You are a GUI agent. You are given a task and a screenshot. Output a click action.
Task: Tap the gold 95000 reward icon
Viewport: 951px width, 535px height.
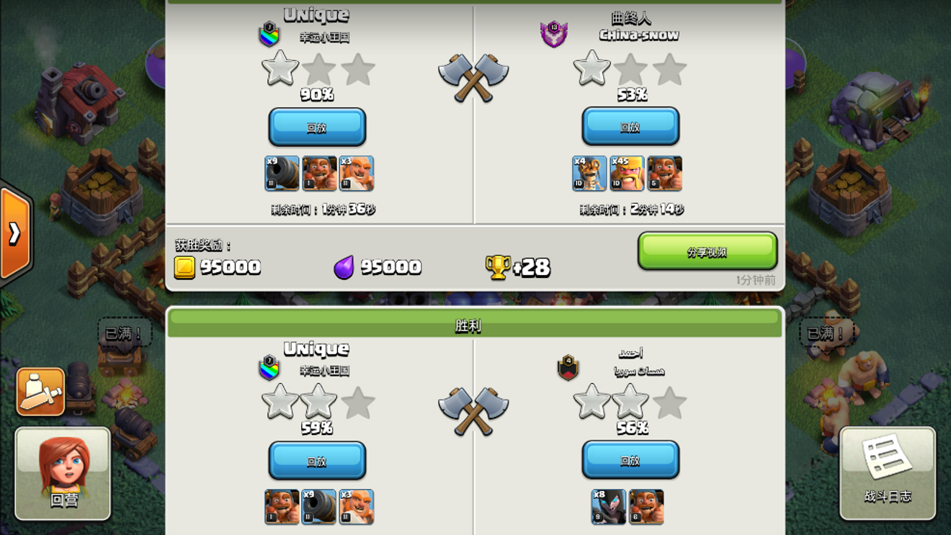click(184, 267)
